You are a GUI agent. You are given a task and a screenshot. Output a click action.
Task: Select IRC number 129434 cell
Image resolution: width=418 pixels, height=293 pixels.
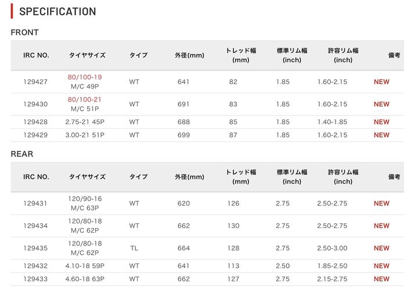click(35, 226)
